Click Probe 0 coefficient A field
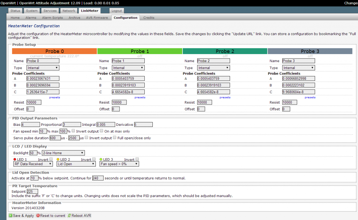 (43, 78)
